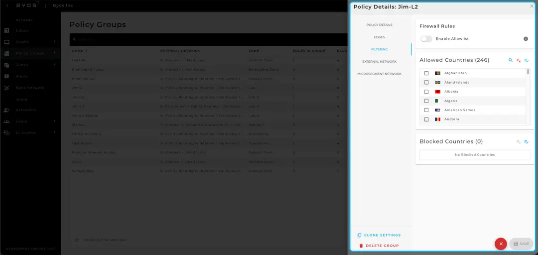Check the American Samoa checkbox
This screenshot has height=255, width=538.
click(x=426, y=110)
